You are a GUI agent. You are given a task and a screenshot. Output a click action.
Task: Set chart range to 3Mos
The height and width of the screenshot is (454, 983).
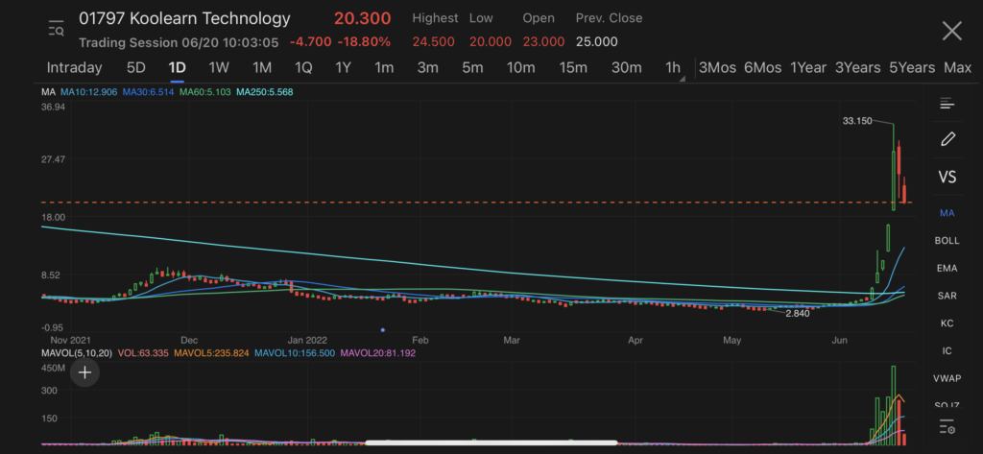[717, 68]
